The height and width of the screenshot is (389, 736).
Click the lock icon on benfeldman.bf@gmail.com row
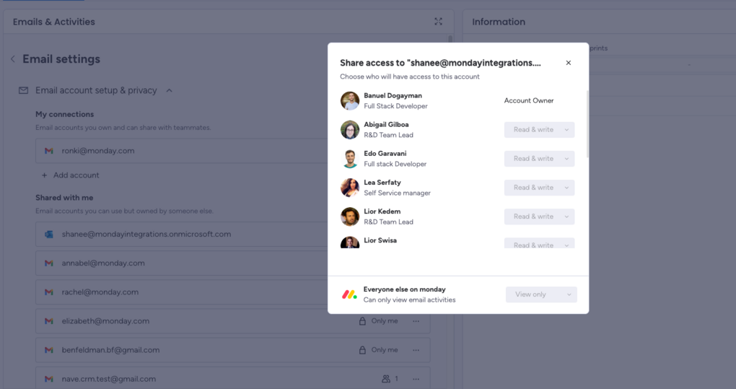pyautogui.click(x=362, y=350)
